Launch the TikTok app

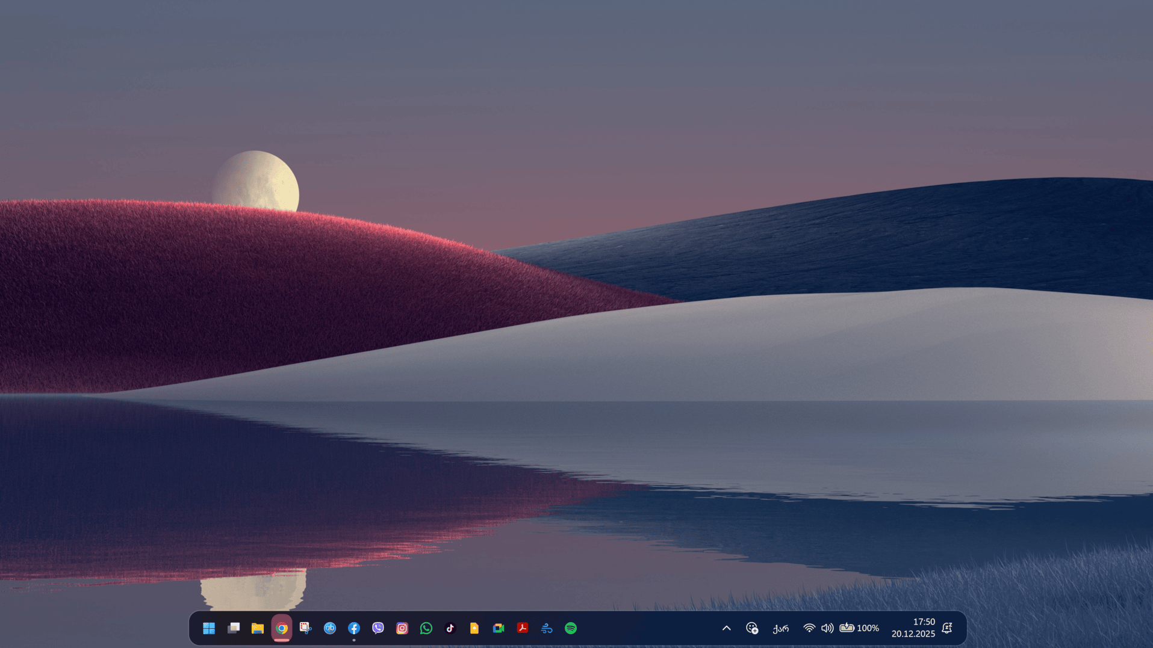pyautogui.click(x=450, y=628)
